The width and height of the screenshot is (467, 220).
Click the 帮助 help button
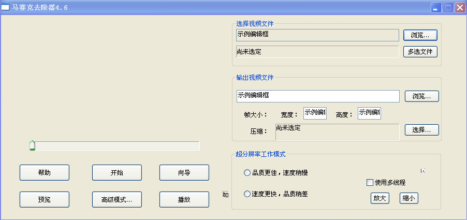(45, 173)
